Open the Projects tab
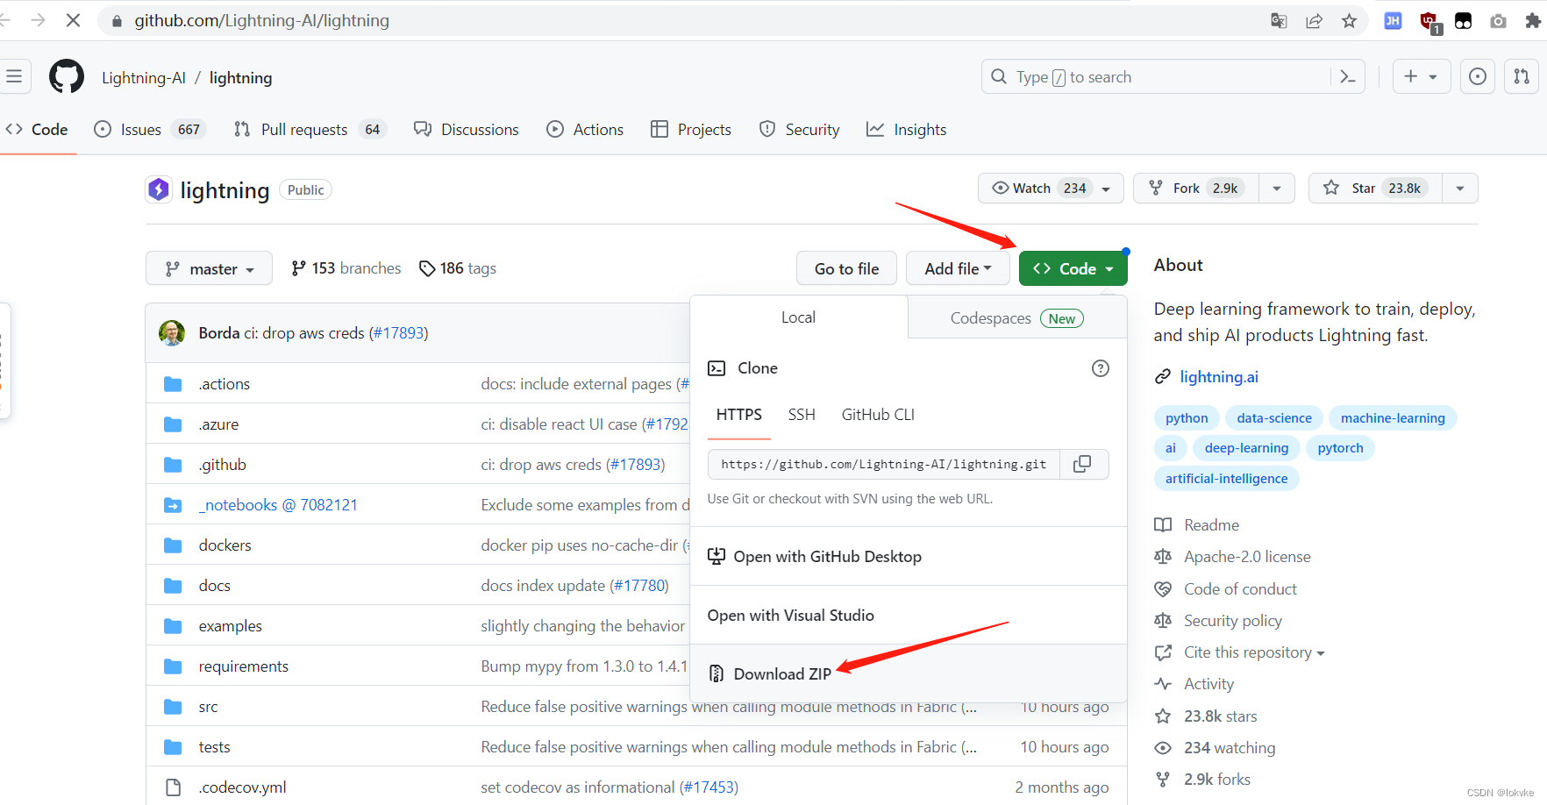 691,130
